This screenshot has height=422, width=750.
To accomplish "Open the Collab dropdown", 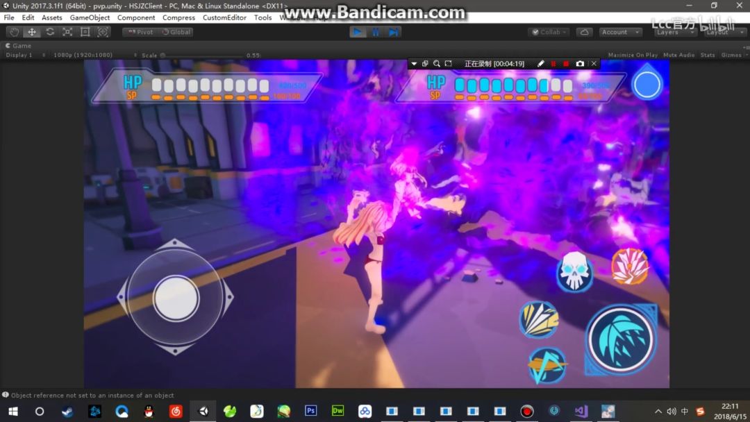I will 549,32.
